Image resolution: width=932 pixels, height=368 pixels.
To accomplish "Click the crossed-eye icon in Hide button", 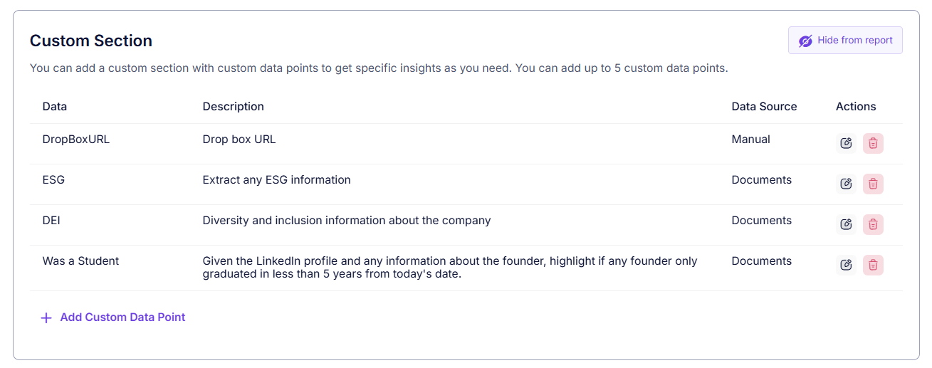I will click(x=805, y=41).
